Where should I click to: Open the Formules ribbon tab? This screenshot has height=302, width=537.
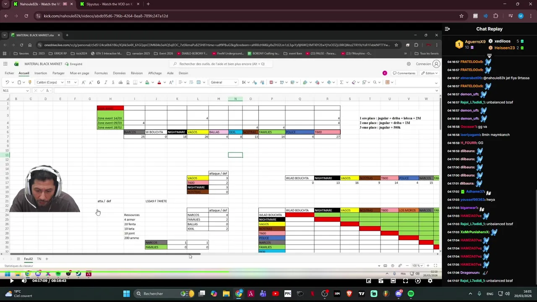[101, 73]
